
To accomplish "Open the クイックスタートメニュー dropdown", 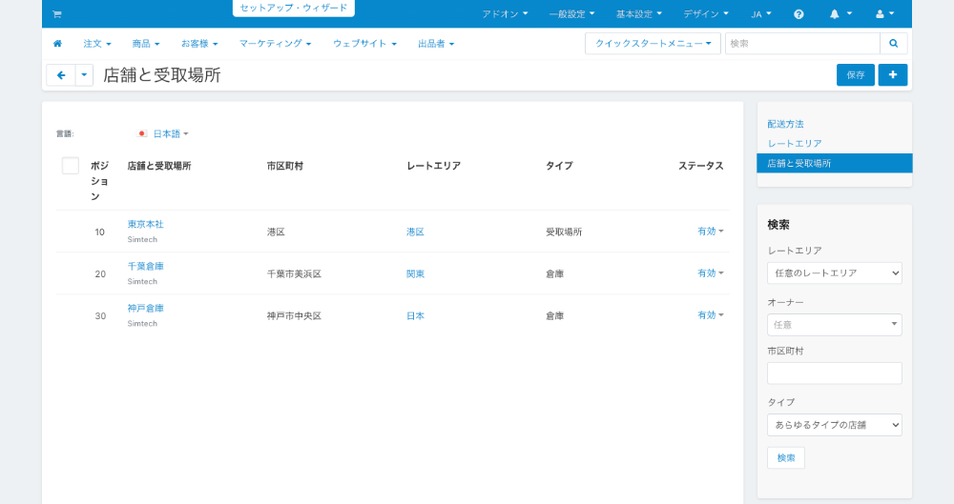I will coord(653,43).
